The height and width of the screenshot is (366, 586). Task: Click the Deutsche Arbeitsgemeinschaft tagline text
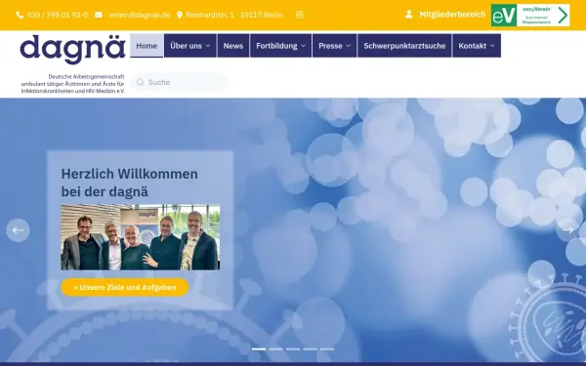[x=73, y=84]
